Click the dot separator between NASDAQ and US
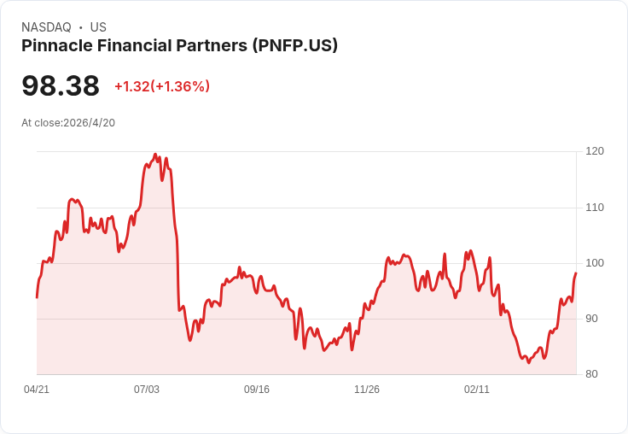This screenshot has height=434, width=628. pyautogui.click(x=81, y=27)
